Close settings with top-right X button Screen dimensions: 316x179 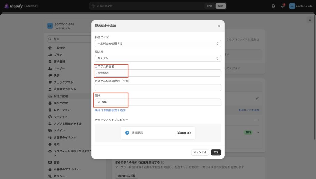[310, 20]
